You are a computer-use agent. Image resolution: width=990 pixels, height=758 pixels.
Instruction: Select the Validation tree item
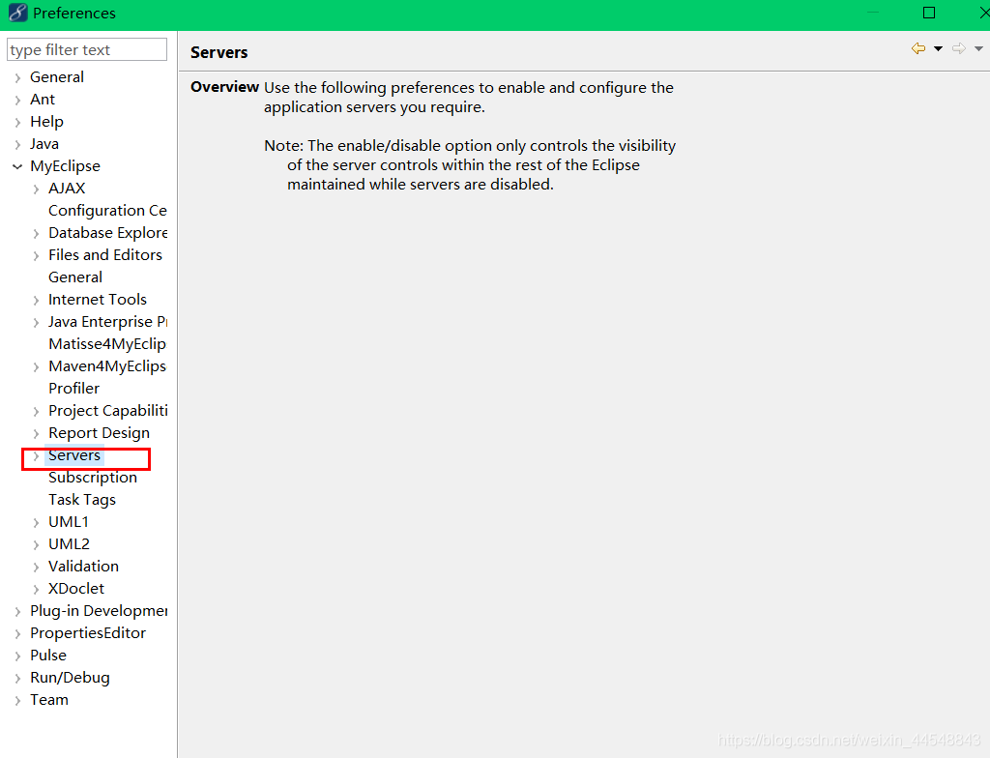(x=83, y=567)
